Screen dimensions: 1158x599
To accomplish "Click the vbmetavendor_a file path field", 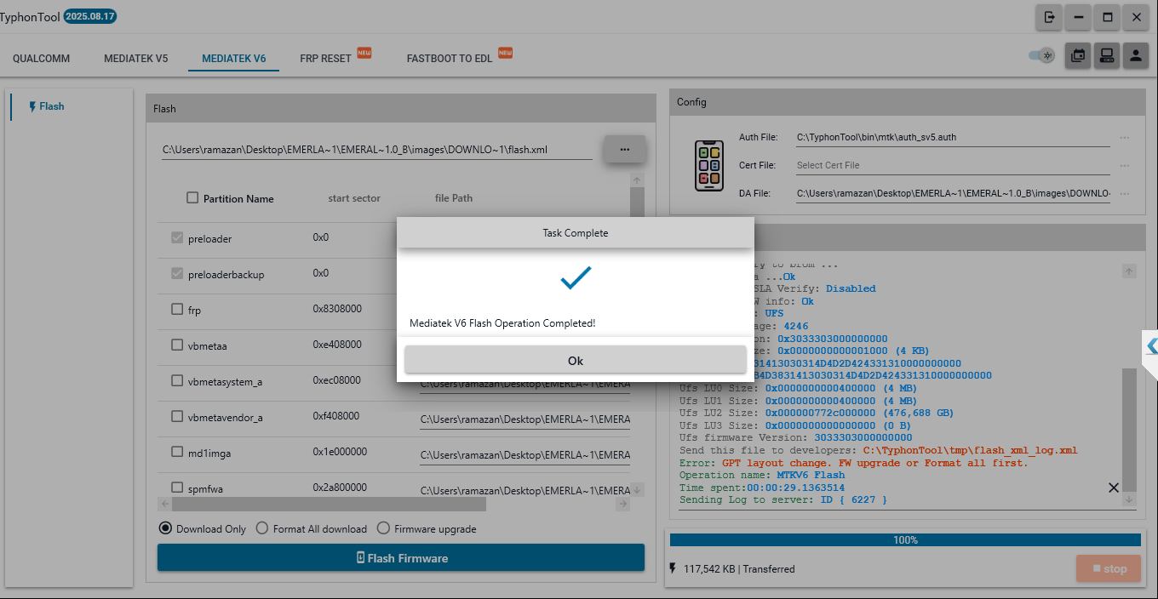I will click(525, 419).
